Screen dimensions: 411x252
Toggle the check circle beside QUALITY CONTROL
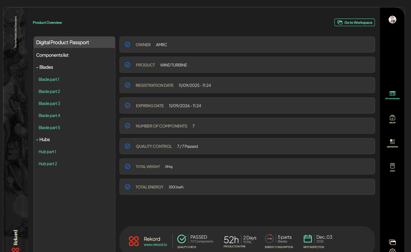(128, 146)
